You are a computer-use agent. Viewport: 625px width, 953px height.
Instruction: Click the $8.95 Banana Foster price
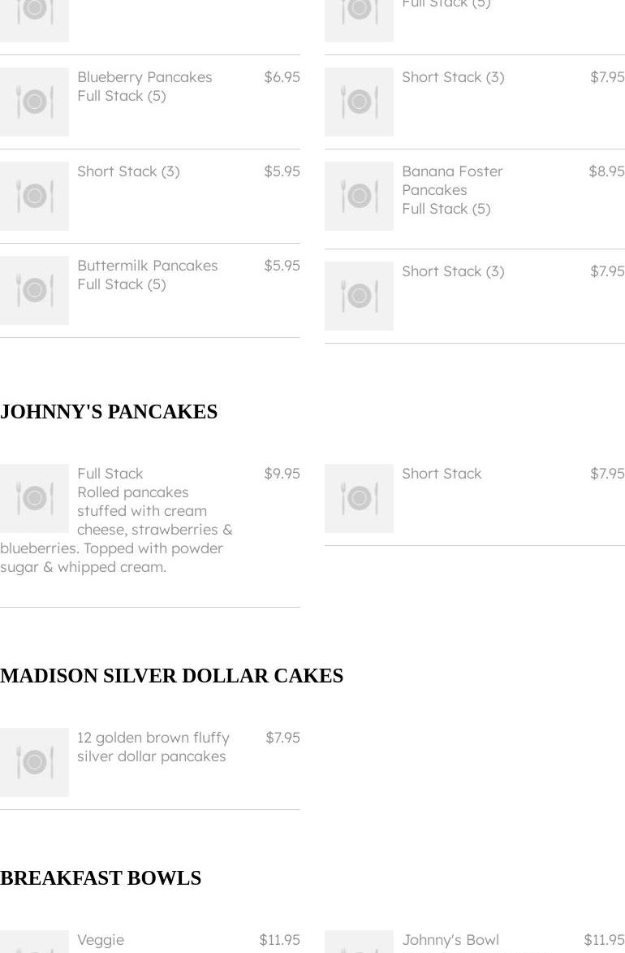click(606, 171)
